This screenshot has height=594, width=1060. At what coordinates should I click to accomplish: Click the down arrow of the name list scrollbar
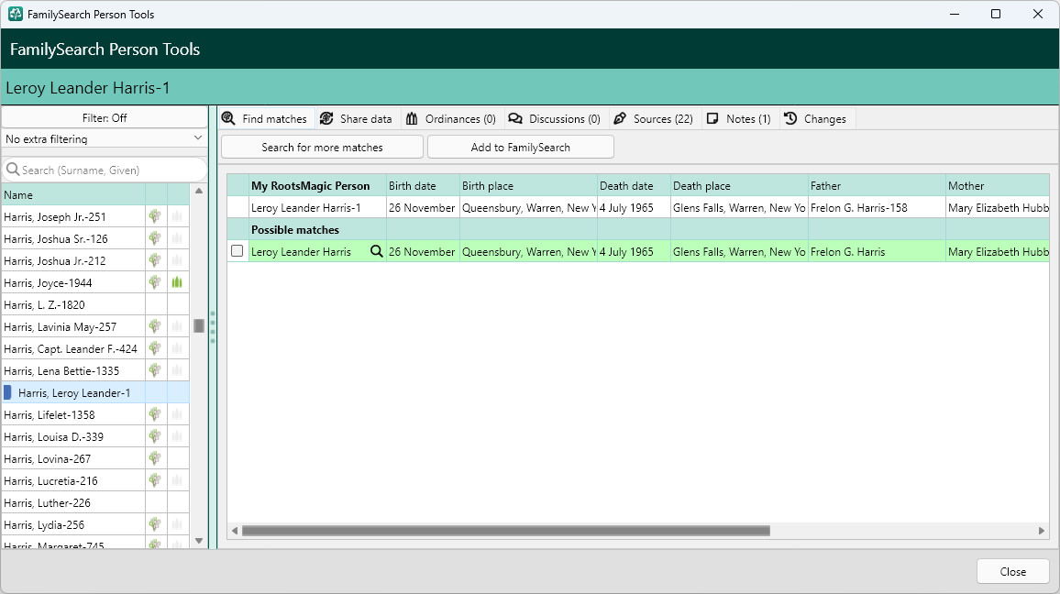[x=199, y=541]
